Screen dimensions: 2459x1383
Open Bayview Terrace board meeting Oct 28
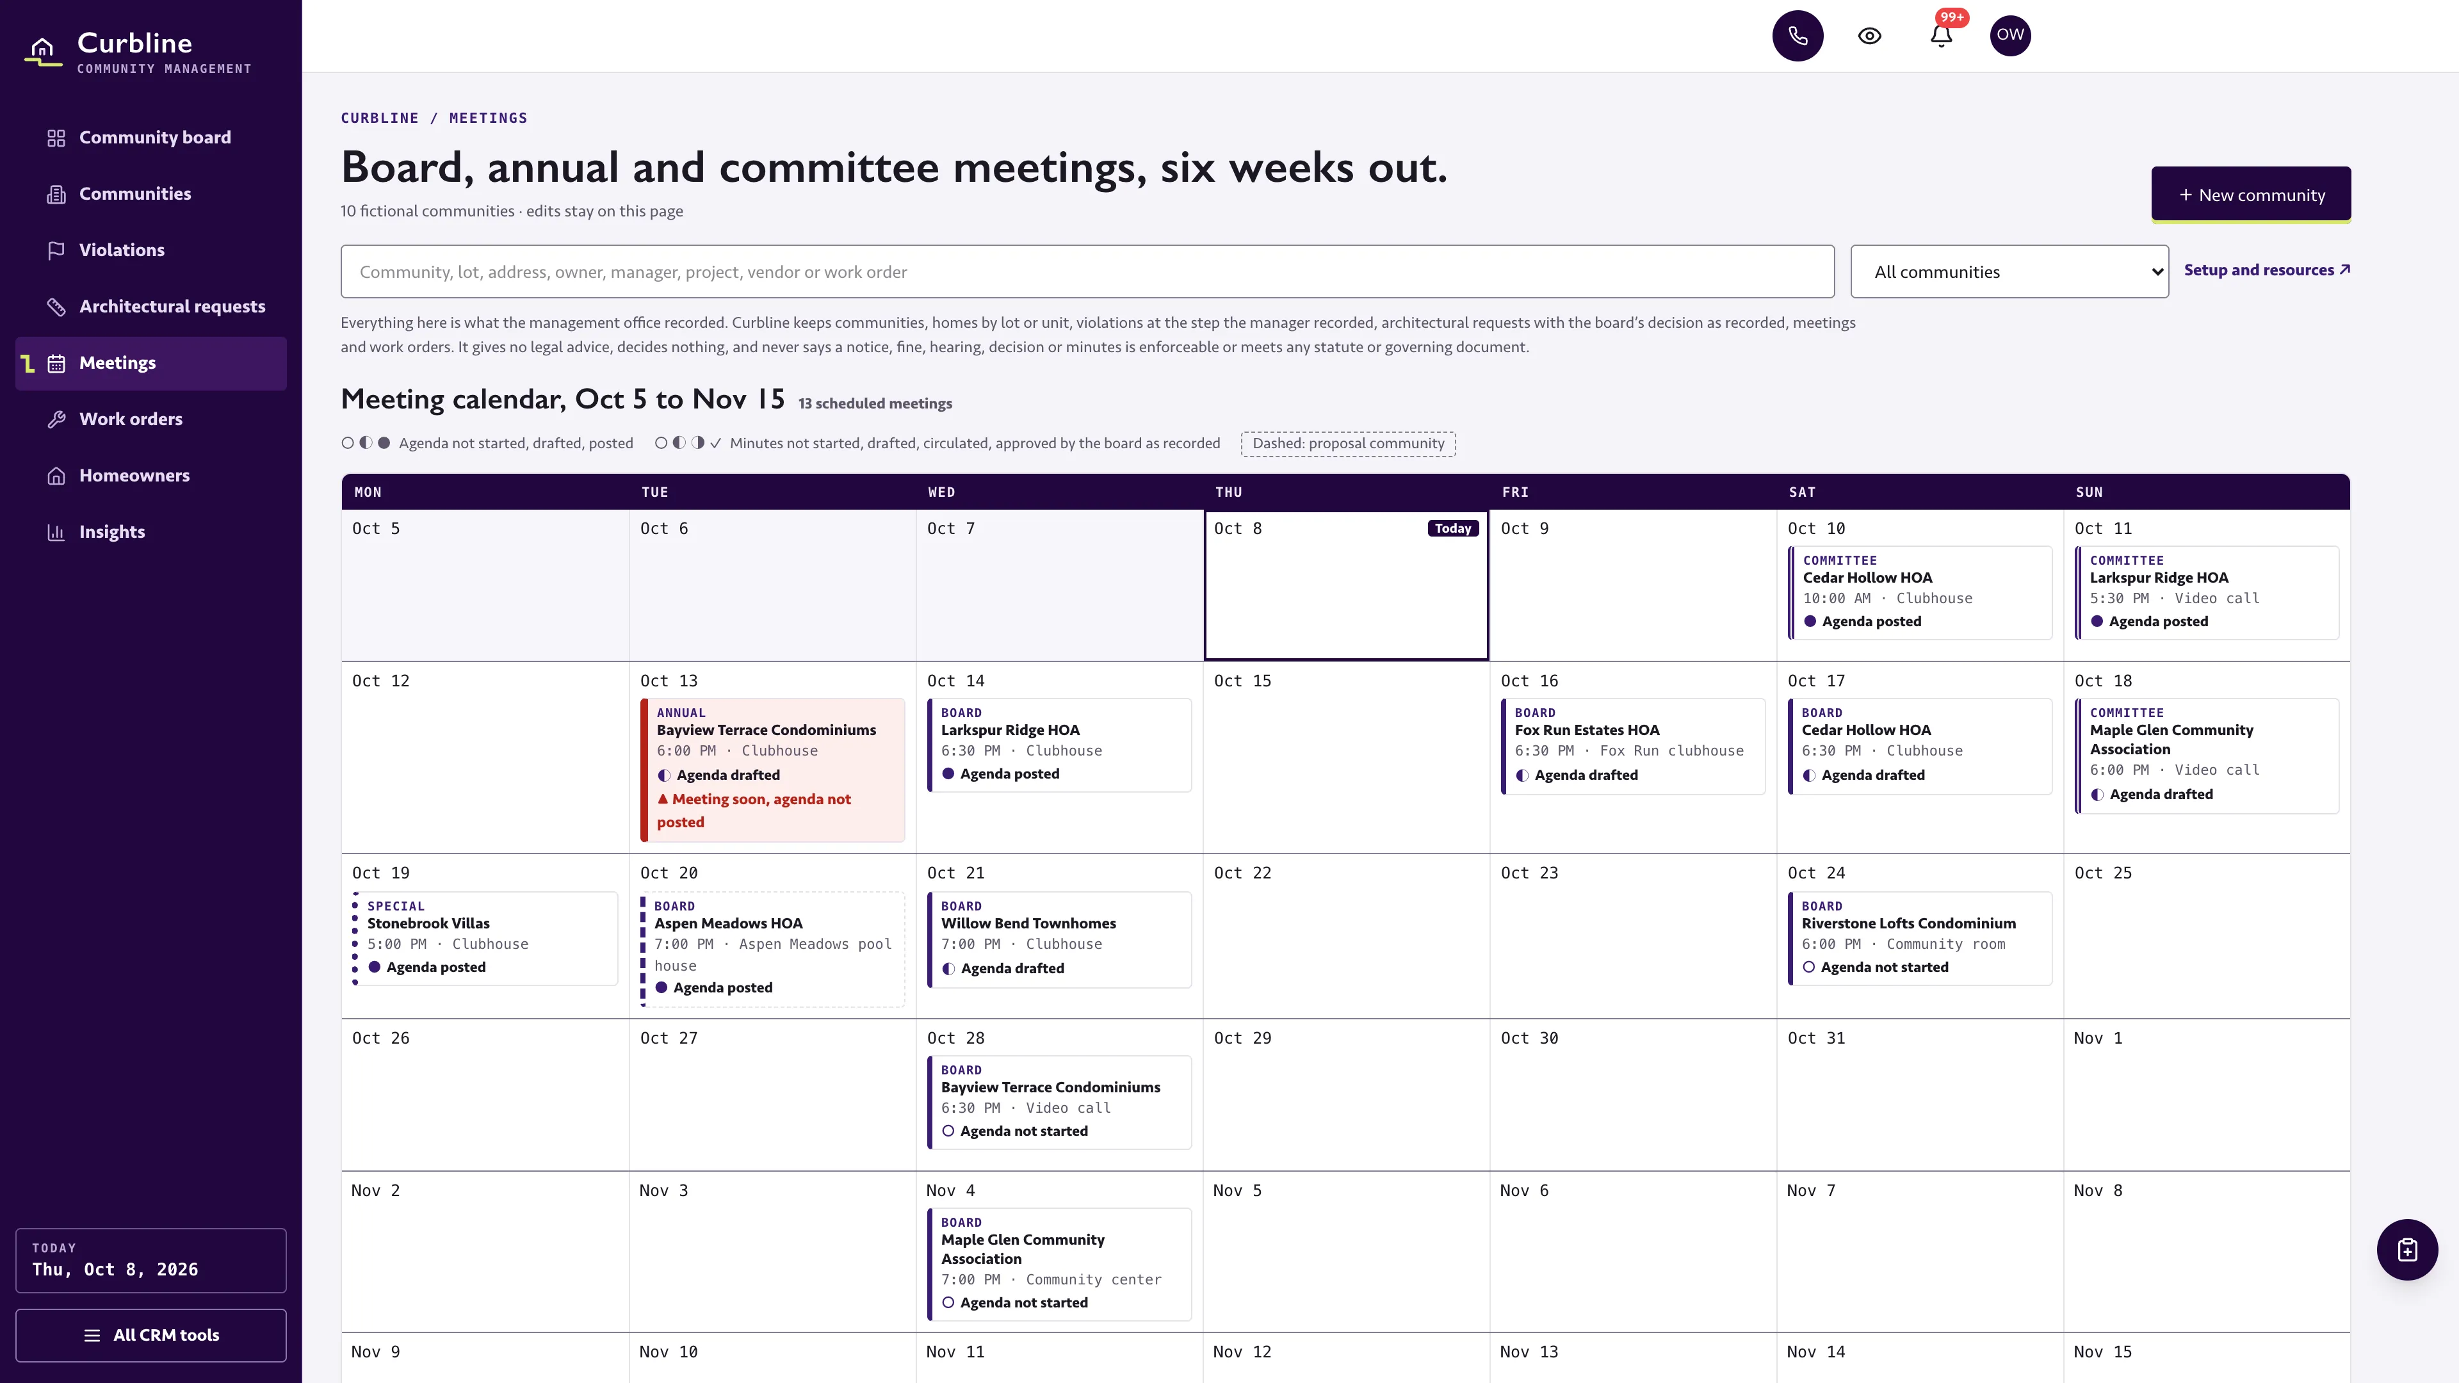pyautogui.click(x=1060, y=1101)
